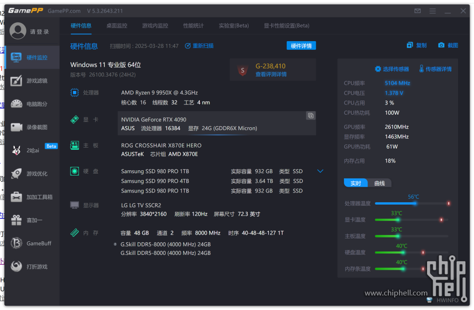Image resolution: width=474 pixels, height=310 pixels.
Task: Click the HWINFO icon at bottom right
Action: (x=430, y=300)
